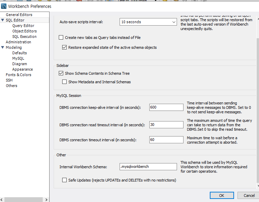Click the Internal Workbench Schema field
The width and height of the screenshot is (259, 202).
(x=148, y=167)
